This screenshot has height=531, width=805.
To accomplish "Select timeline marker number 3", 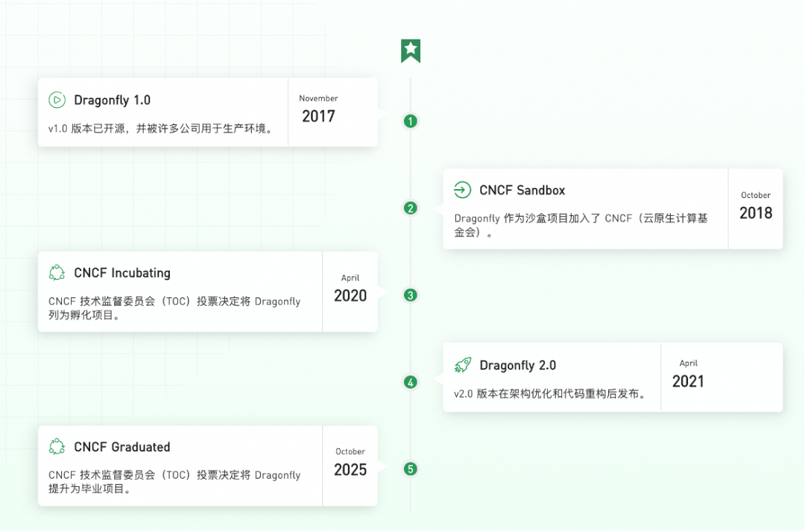I will pos(410,295).
